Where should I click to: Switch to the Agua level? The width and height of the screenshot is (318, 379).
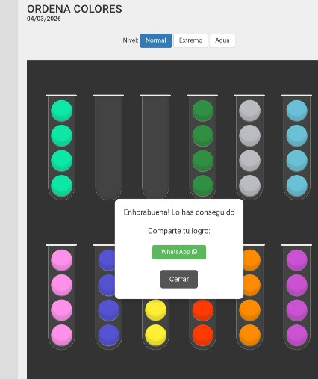222,40
